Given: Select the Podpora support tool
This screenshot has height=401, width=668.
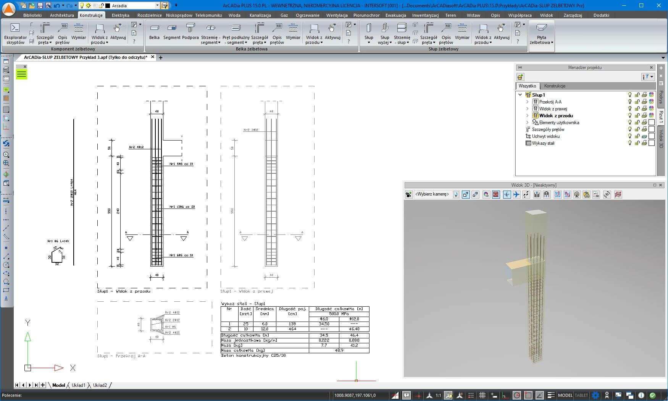Looking at the screenshot, I should click(190, 32).
